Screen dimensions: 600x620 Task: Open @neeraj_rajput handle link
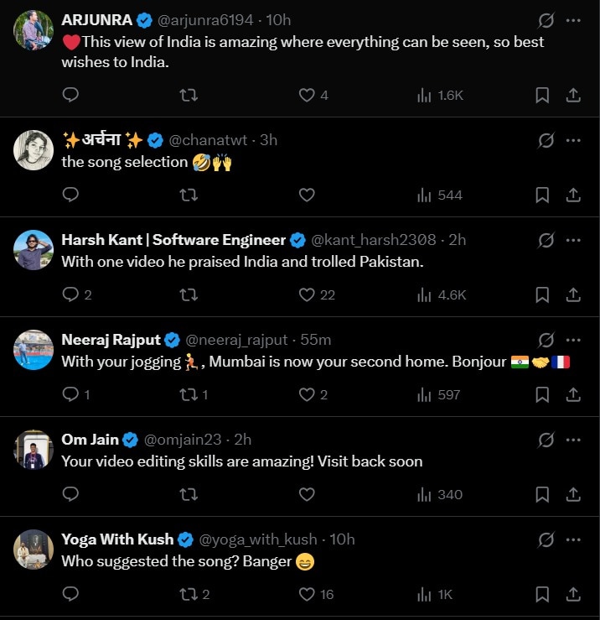click(x=235, y=340)
